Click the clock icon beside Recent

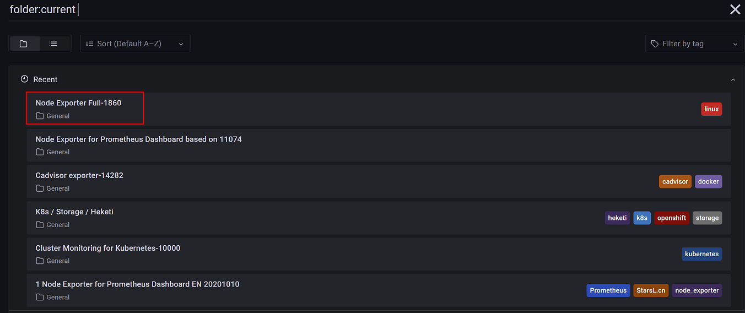pos(24,79)
